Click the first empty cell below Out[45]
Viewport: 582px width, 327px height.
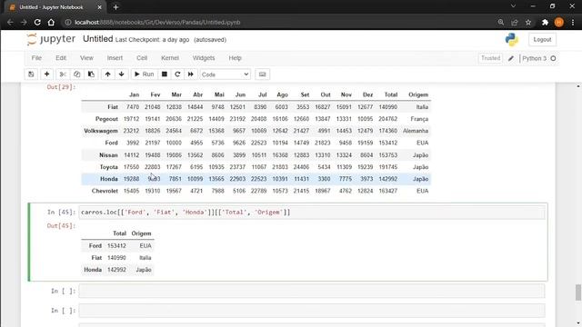coord(312,291)
